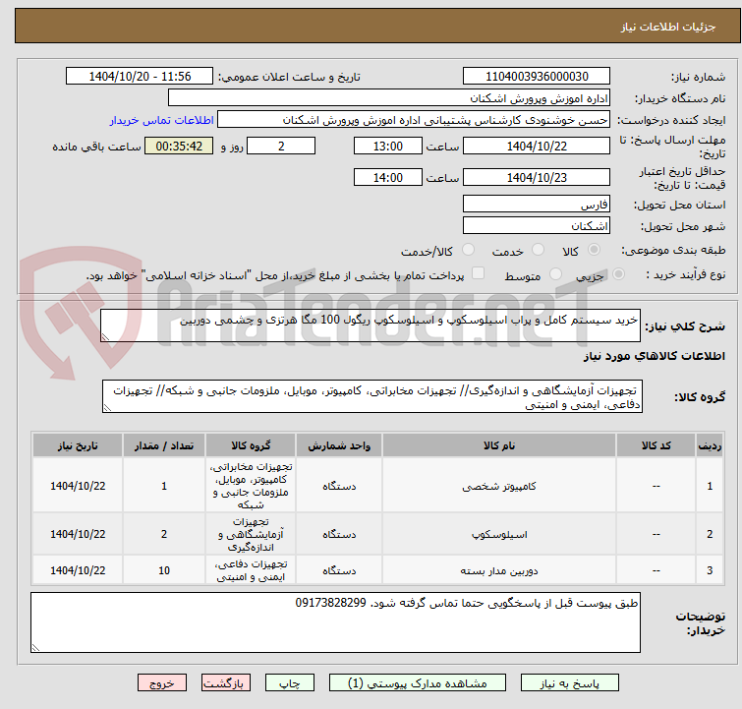Click the شماره نیاز number field

point(537,77)
